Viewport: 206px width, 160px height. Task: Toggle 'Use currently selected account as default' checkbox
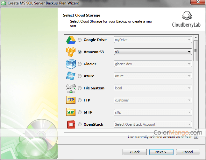point(196,137)
